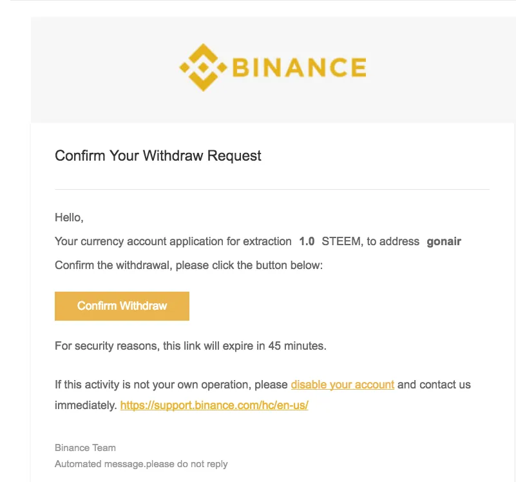
Task: Select the Binance Team signature
Action: pos(84,447)
